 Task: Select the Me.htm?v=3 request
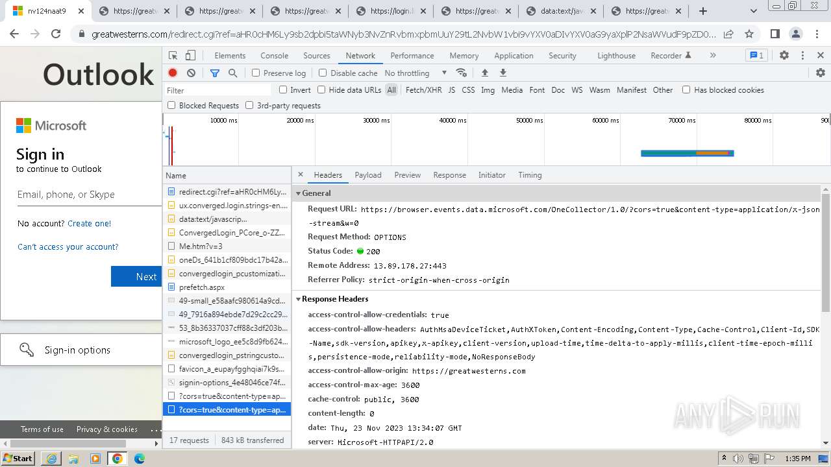point(227,246)
